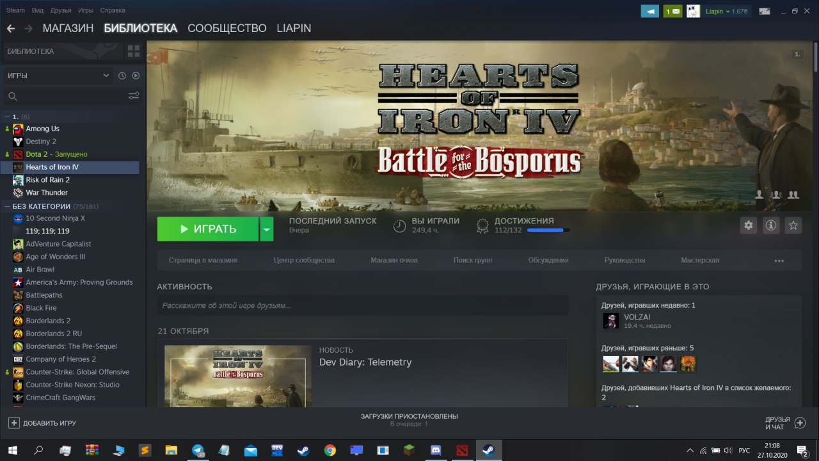Toggle favorite star for game
This screenshot has height=461, width=819.
coord(793,225)
